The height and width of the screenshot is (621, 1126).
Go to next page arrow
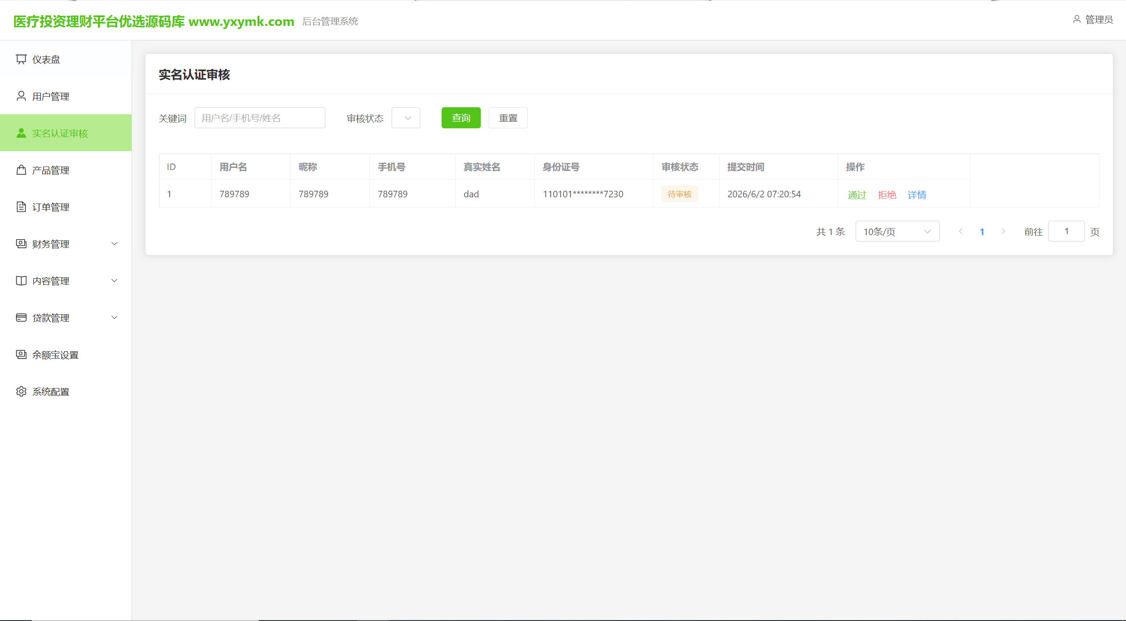pyautogui.click(x=1003, y=231)
